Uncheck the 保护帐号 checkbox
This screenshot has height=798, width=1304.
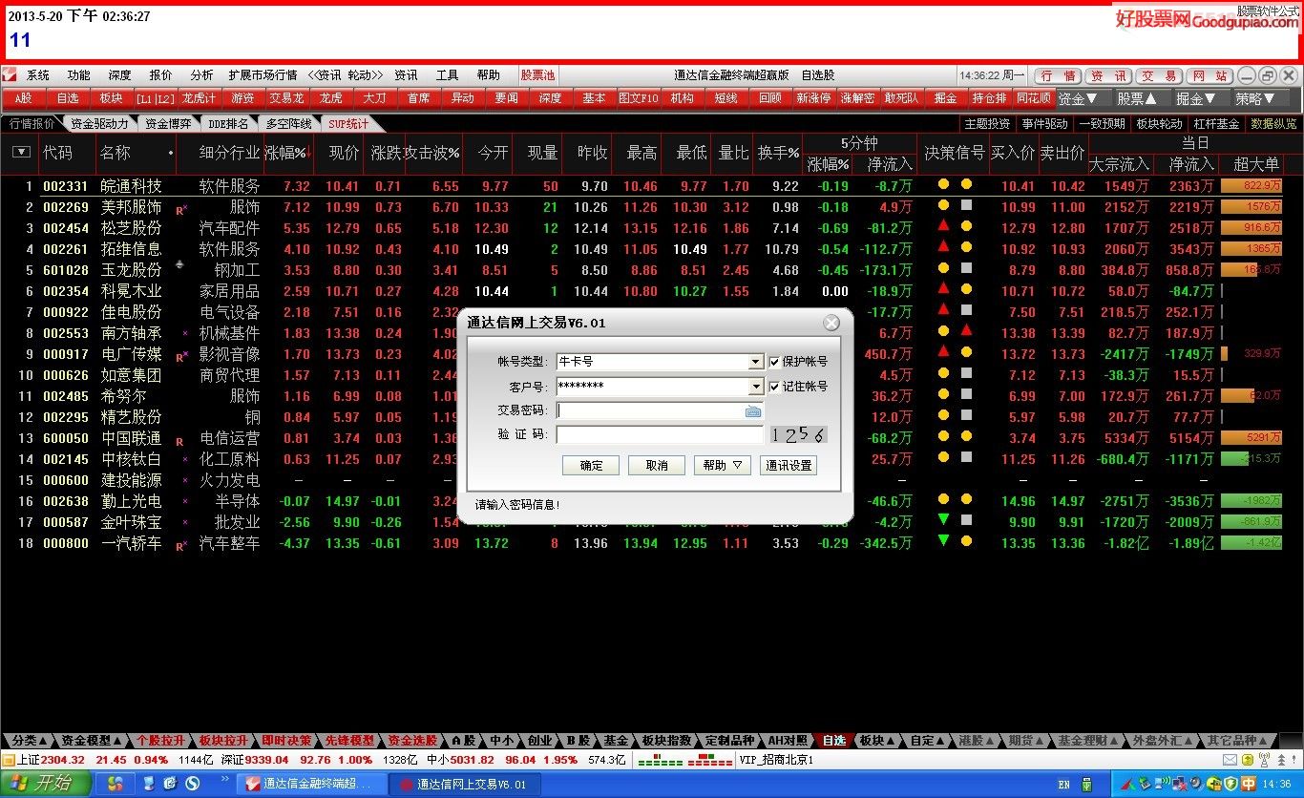coord(774,362)
